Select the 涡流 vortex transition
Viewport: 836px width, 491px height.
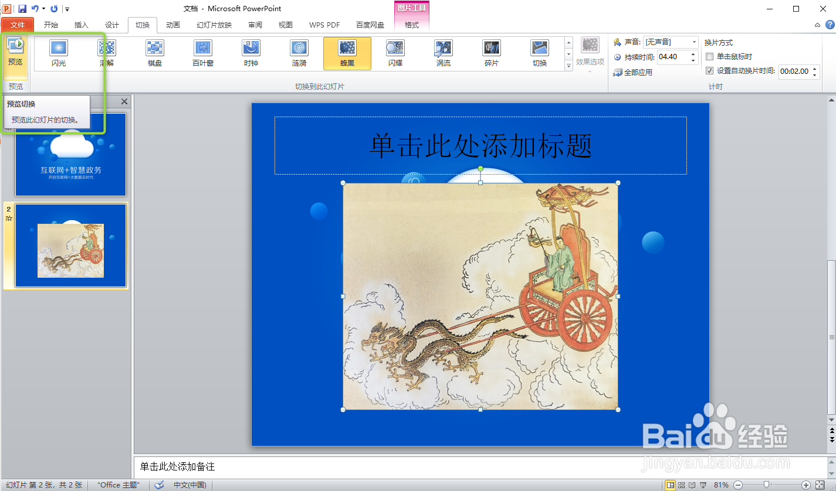(444, 53)
